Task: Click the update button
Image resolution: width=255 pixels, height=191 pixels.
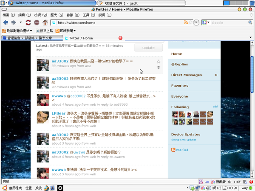Action: 148,48
